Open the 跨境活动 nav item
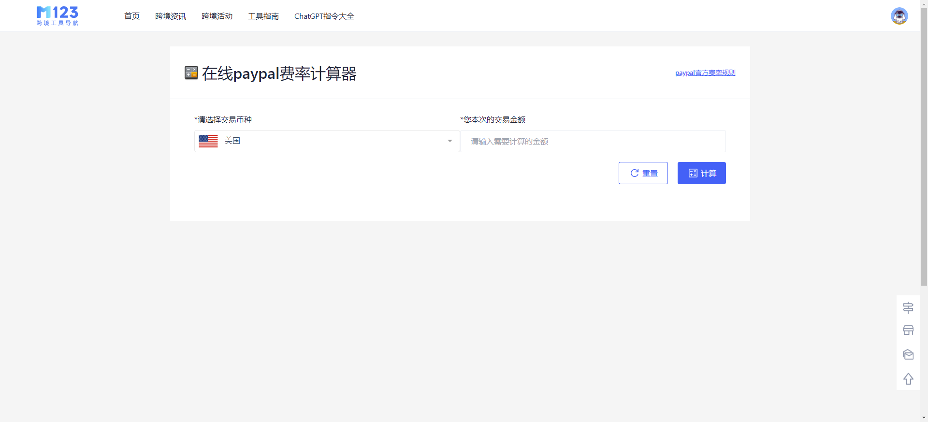This screenshot has height=422, width=928. click(217, 16)
